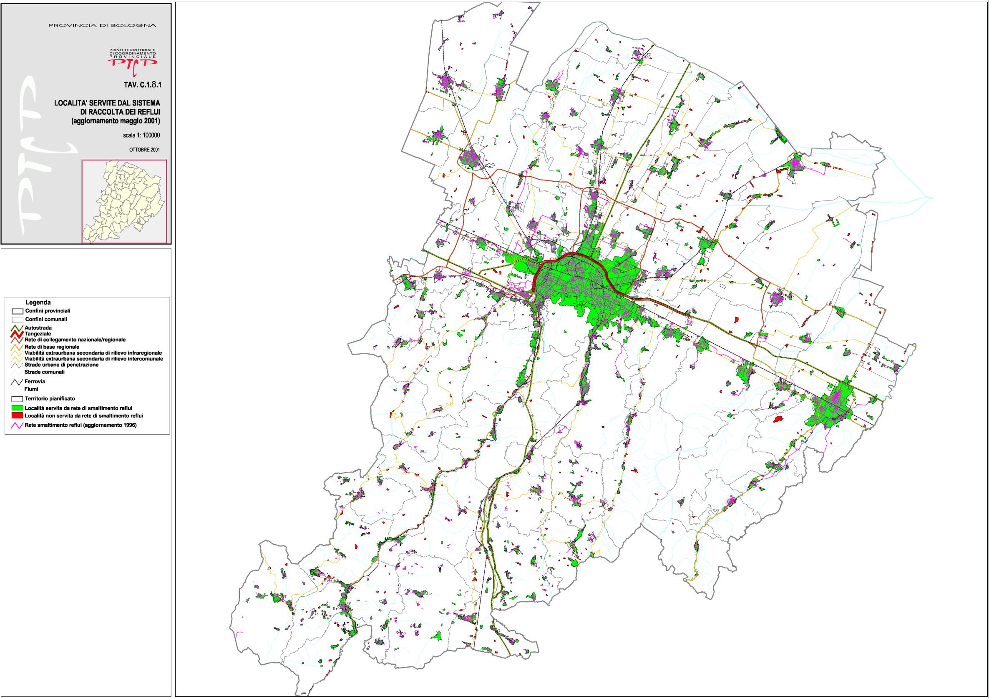Image resolution: width=989 pixels, height=698 pixels.
Task: Click 'Viabilità extraurbana secondaria di rilievo intercomunale' text
Action: [94, 358]
